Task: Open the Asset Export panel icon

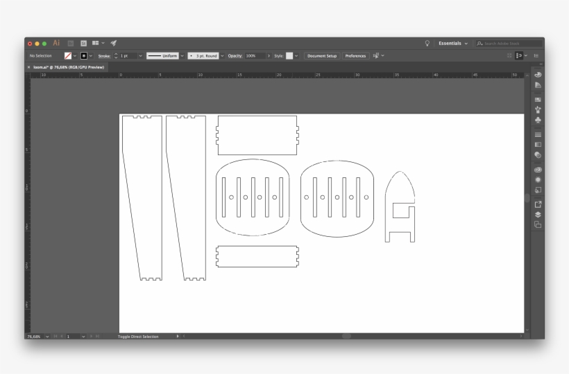Action: pyautogui.click(x=538, y=204)
